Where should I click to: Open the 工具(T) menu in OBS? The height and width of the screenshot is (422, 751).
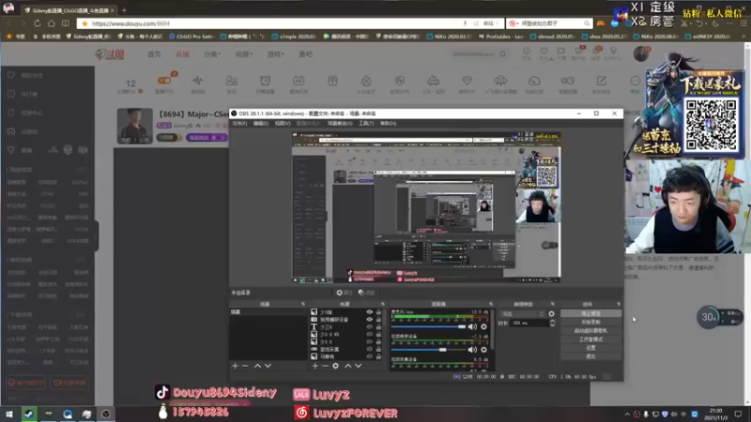(x=366, y=124)
